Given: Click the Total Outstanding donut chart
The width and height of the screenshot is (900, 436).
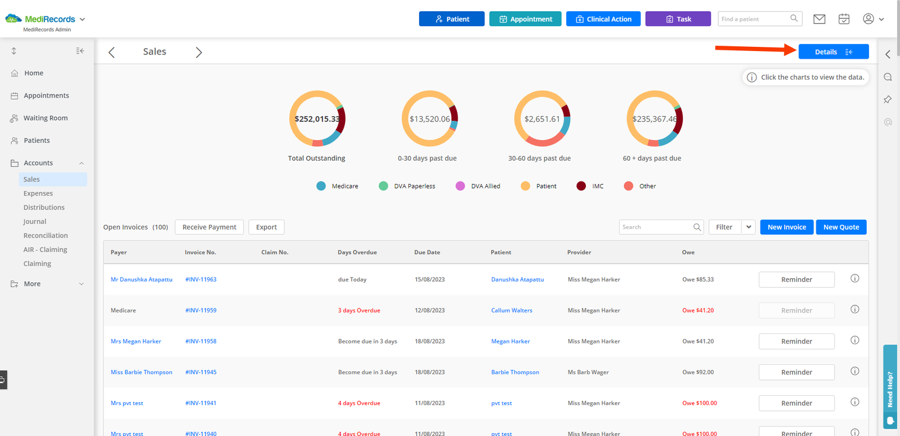Looking at the screenshot, I should pos(317,119).
